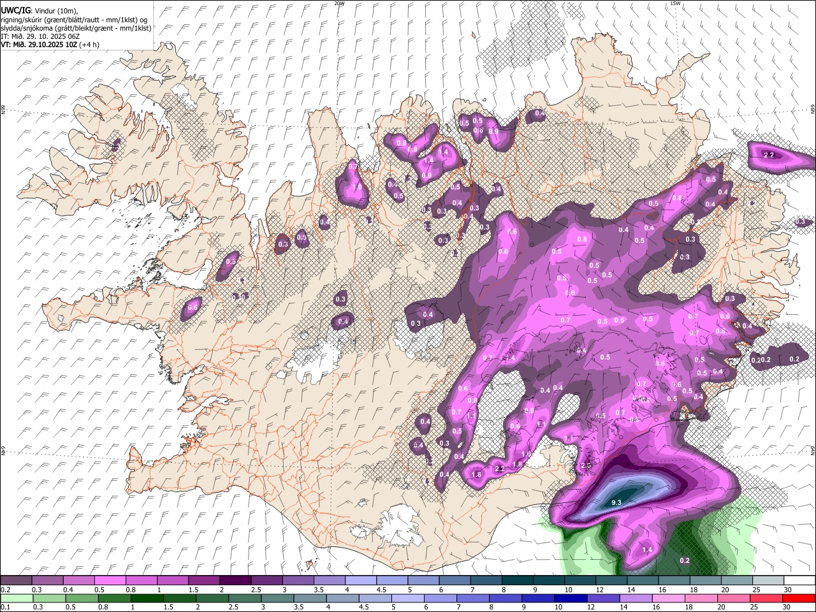Click the 9.3 precipitation maximum label
The height and width of the screenshot is (612, 816).
coord(616,503)
